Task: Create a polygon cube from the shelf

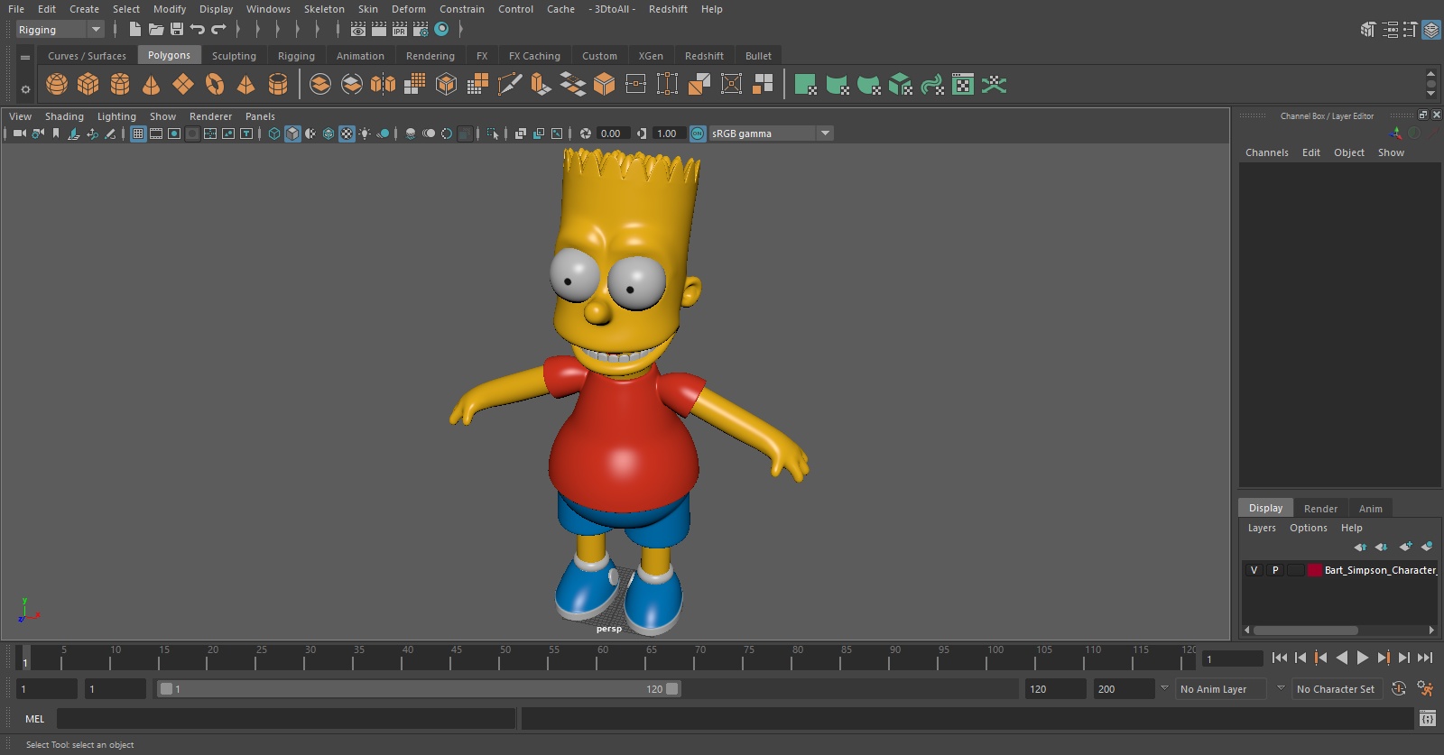Action: coord(88,85)
